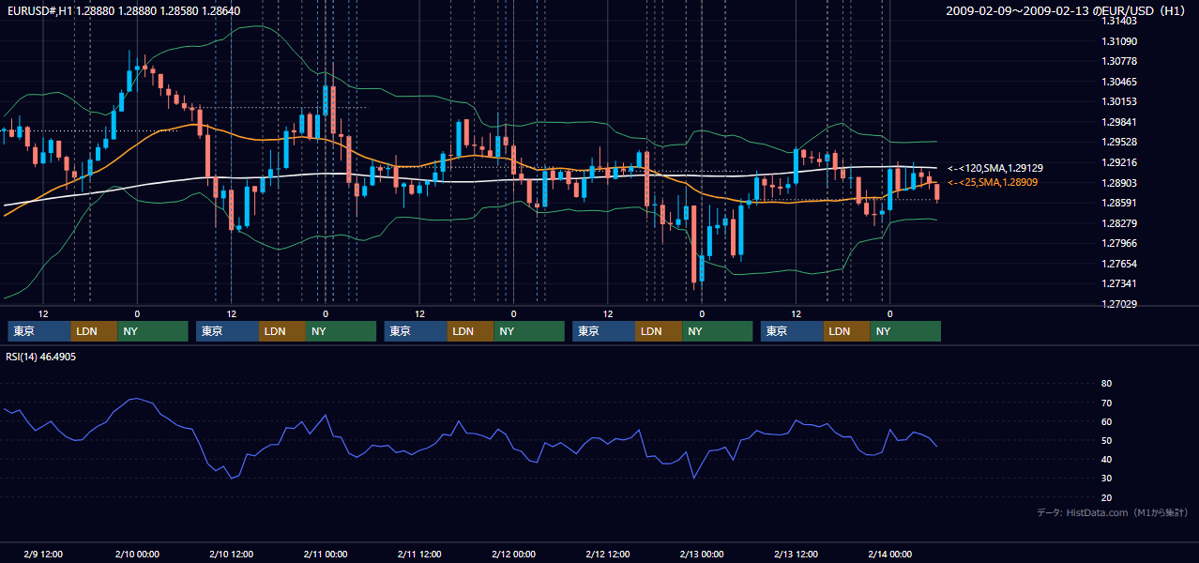Click the 東京 session block above 2/11 12:00
Image resolution: width=1199 pixels, height=563 pixels.
click(x=417, y=331)
